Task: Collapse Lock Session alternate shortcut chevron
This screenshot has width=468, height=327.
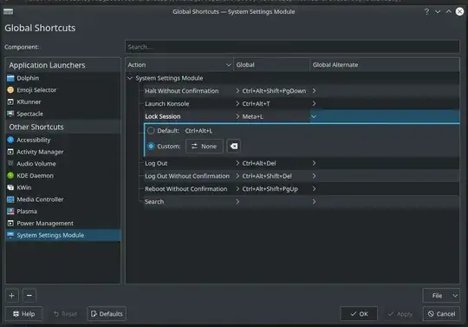Action: tap(314, 117)
